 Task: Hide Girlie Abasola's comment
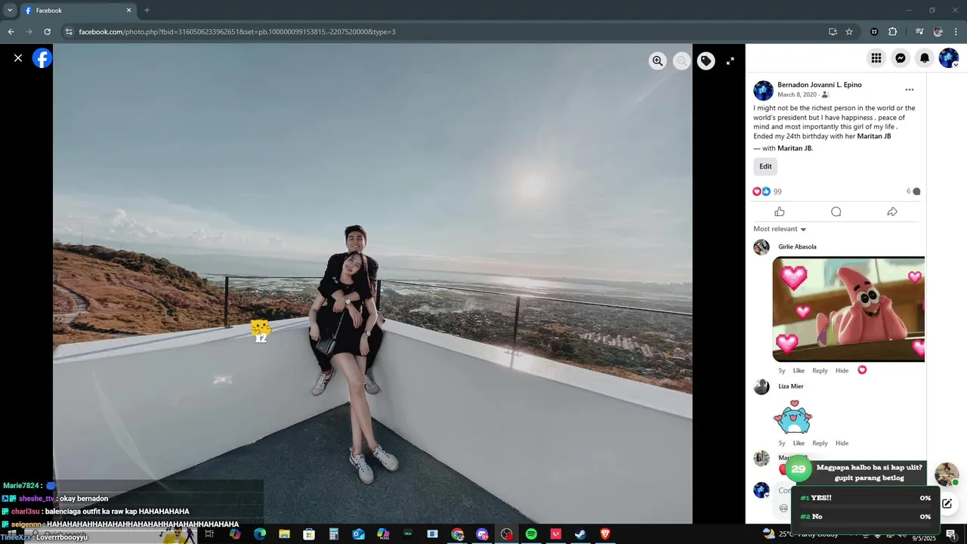click(842, 371)
